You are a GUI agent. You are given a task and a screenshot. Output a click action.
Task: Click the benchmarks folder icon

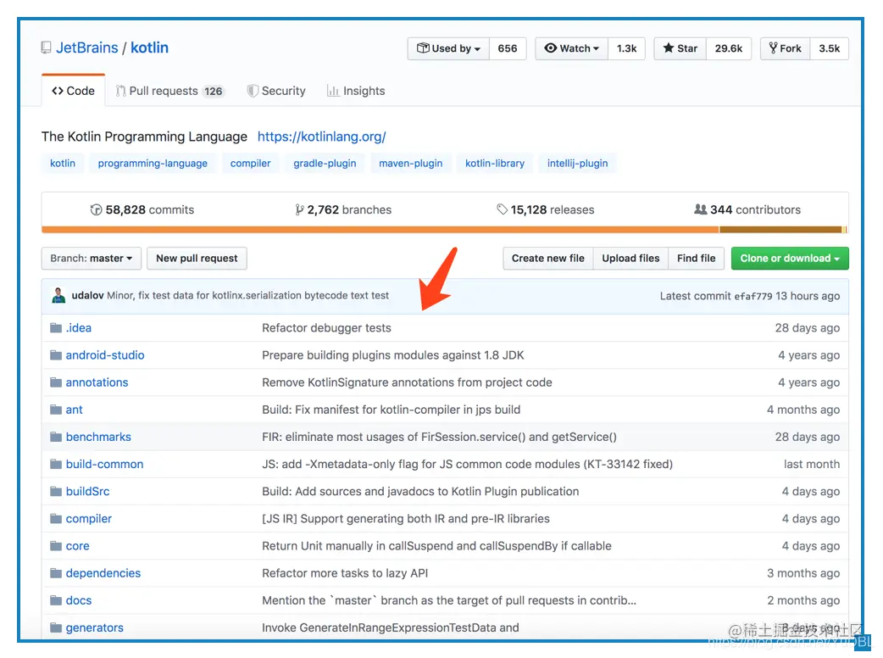coord(56,437)
